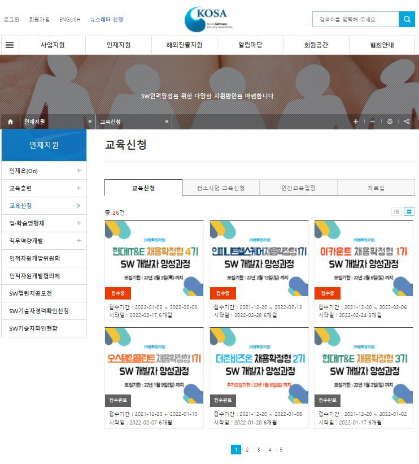Increase font size with plus icon
419x464 pixels.
[x=356, y=122]
